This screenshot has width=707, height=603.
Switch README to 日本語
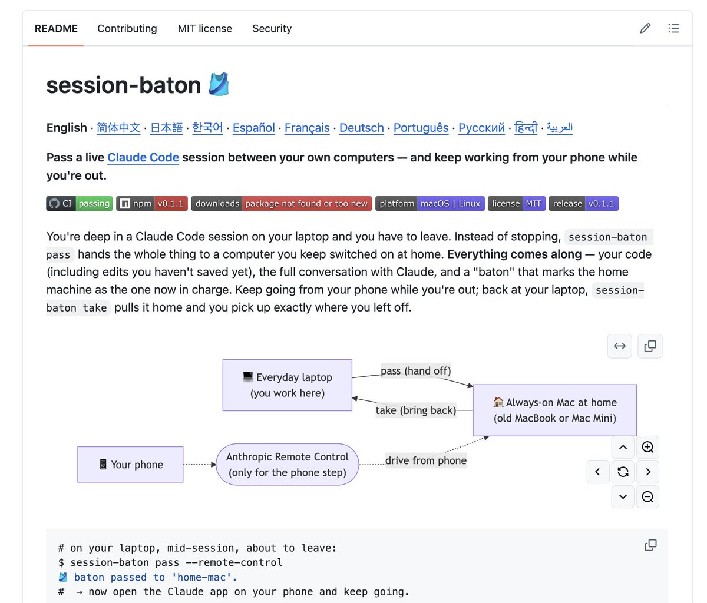[x=167, y=128]
